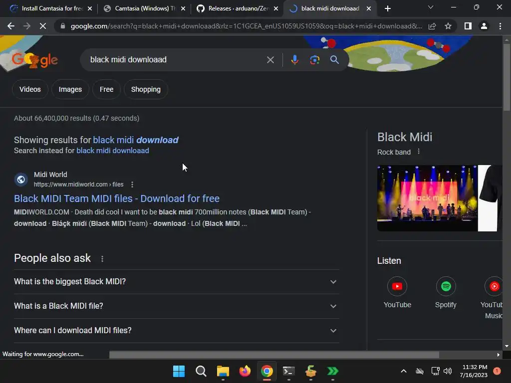Go back to the previous page

click(11, 26)
